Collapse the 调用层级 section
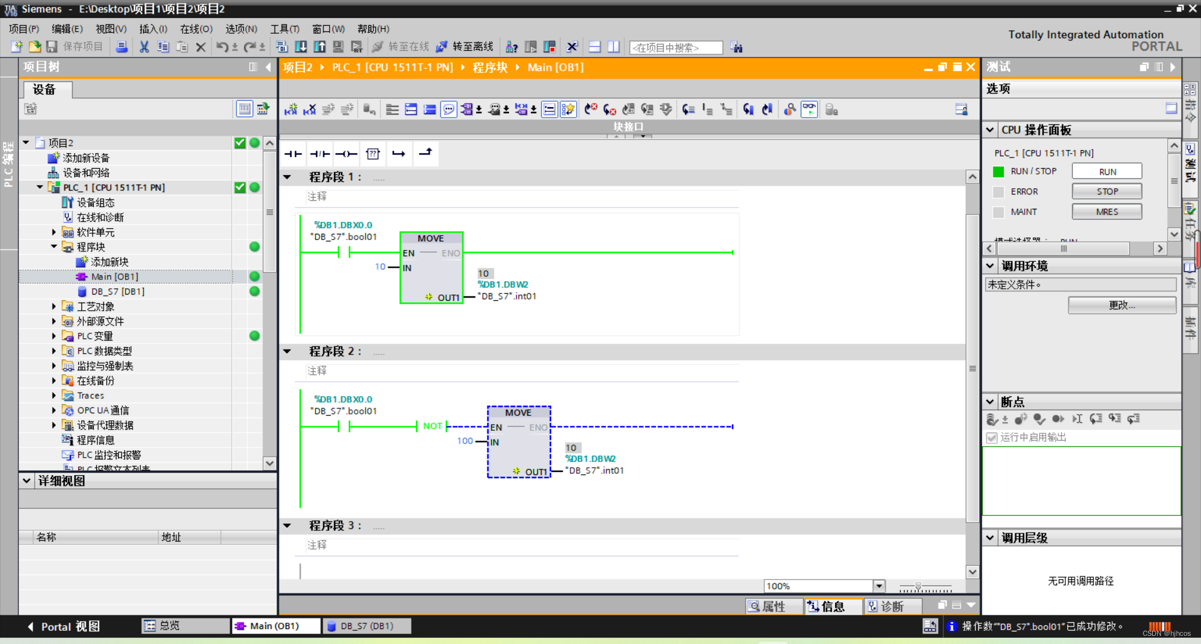The width and height of the screenshot is (1201, 644). click(x=990, y=538)
